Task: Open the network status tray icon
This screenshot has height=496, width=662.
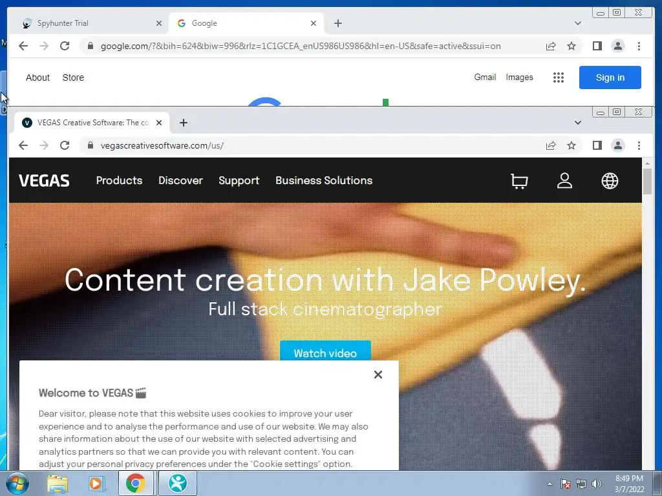Action: (x=581, y=484)
